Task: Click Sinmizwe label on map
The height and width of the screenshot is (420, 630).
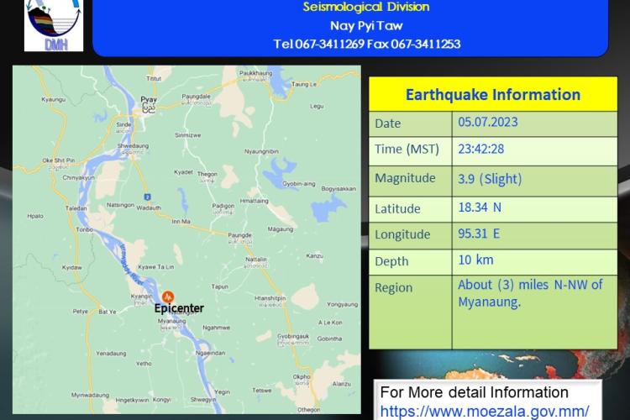Action: pos(187,135)
